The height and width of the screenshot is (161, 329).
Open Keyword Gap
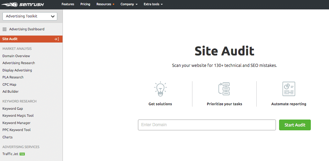coord(13,109)
